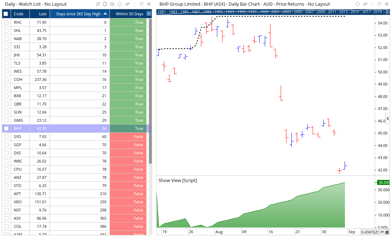Select the WES code cell
This screenshot has width=391, height=236.
[20, 71]
